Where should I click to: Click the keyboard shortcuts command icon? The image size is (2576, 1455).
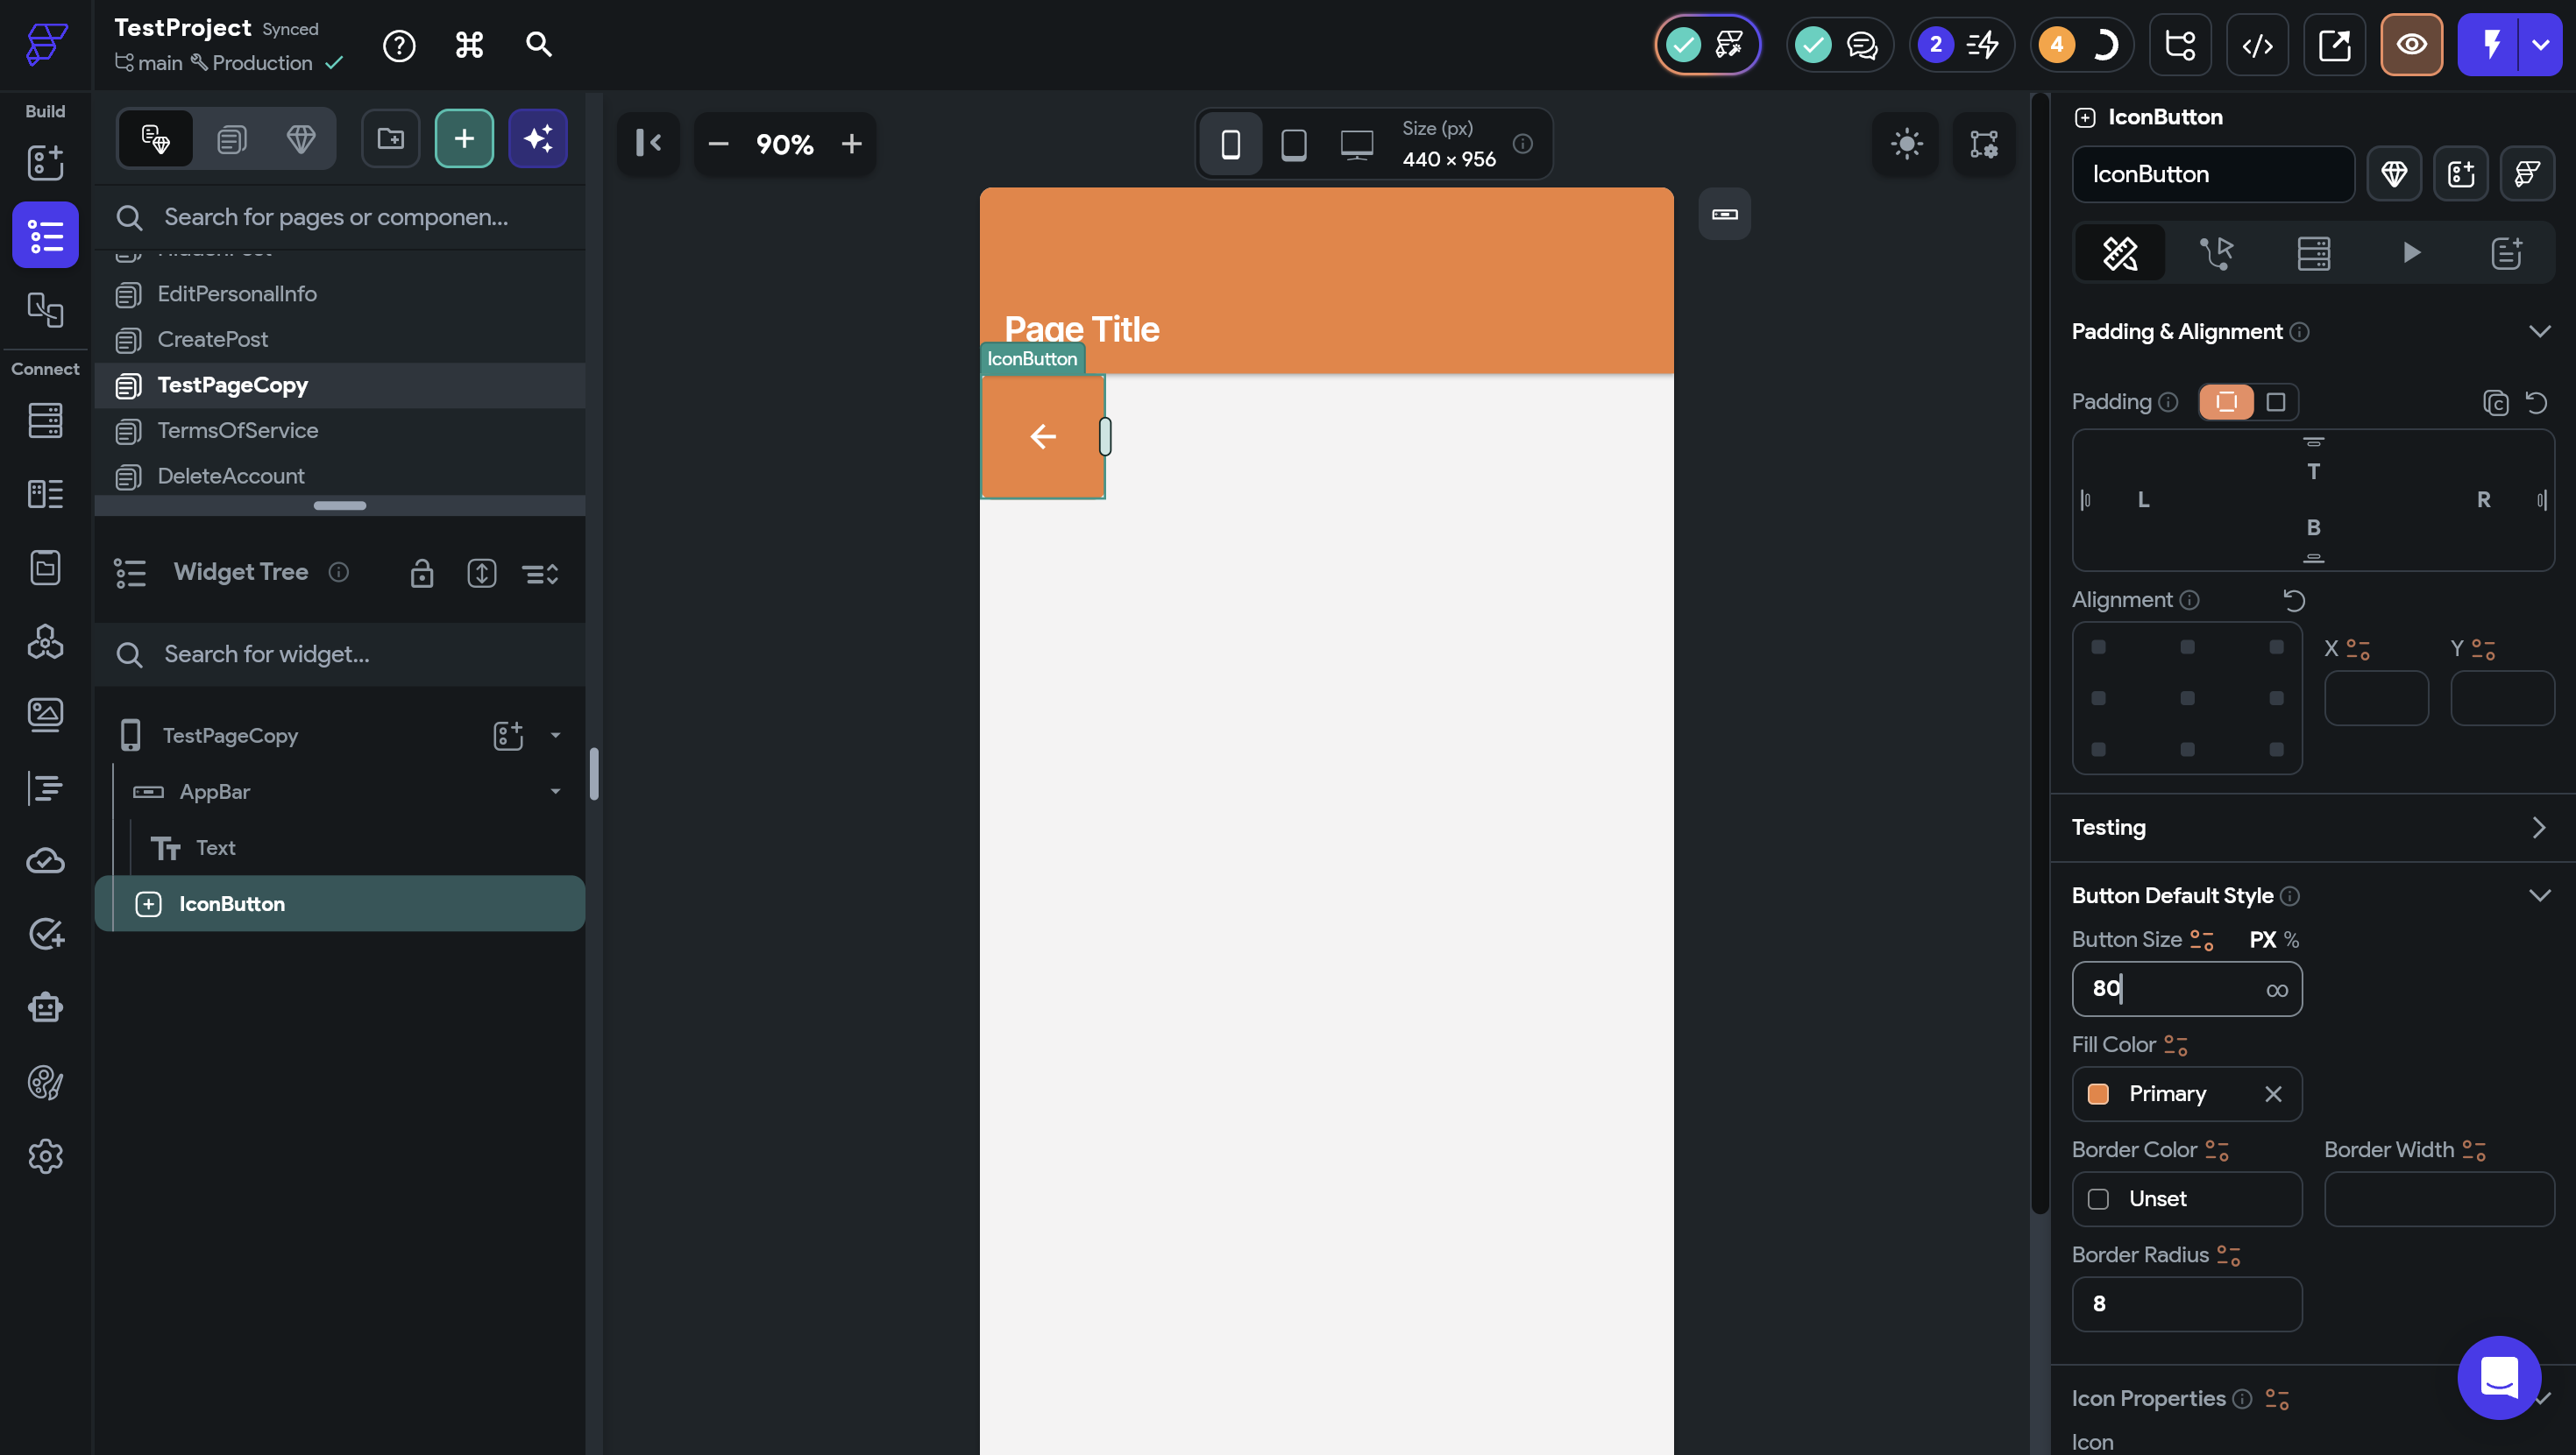click(x=469, y=45)
